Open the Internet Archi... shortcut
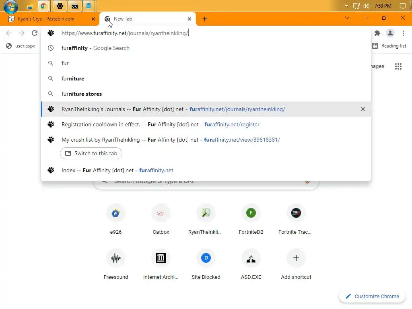Viewport: 412px width, 309px height. 161,265
